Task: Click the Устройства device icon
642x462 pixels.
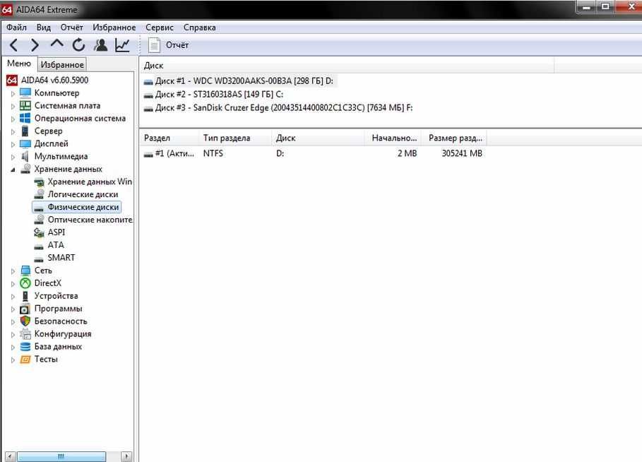Action: [x=25, y=296]
